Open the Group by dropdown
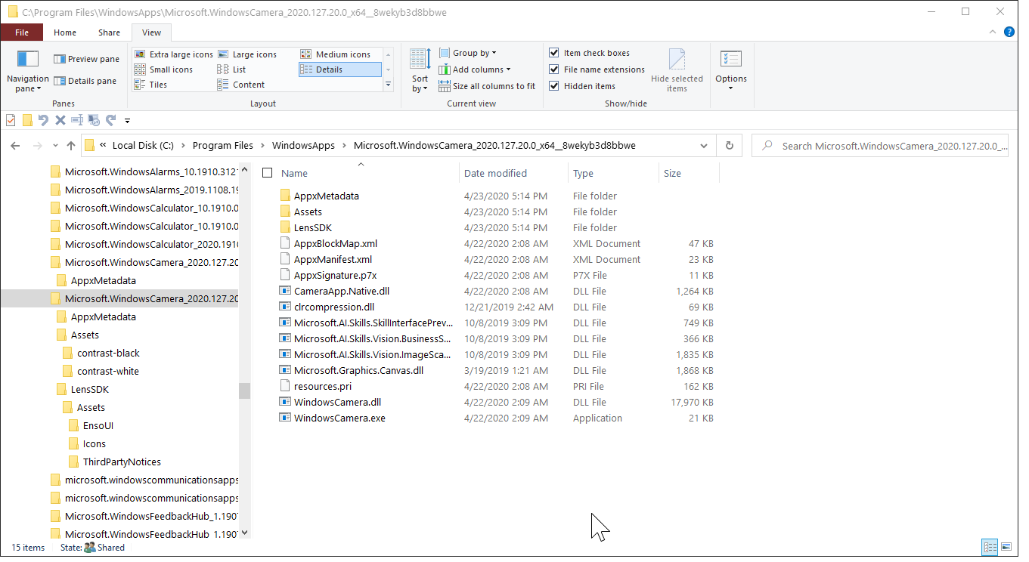Screen dimensions: 1029x562 click(x=468, y=53)
